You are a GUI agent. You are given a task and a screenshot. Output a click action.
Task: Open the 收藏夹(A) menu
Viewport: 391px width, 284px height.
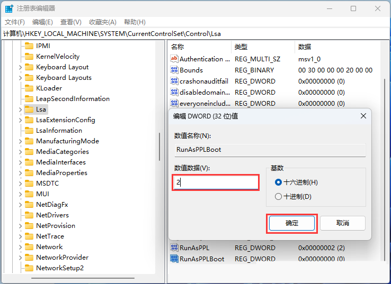[x=103, y=22]
